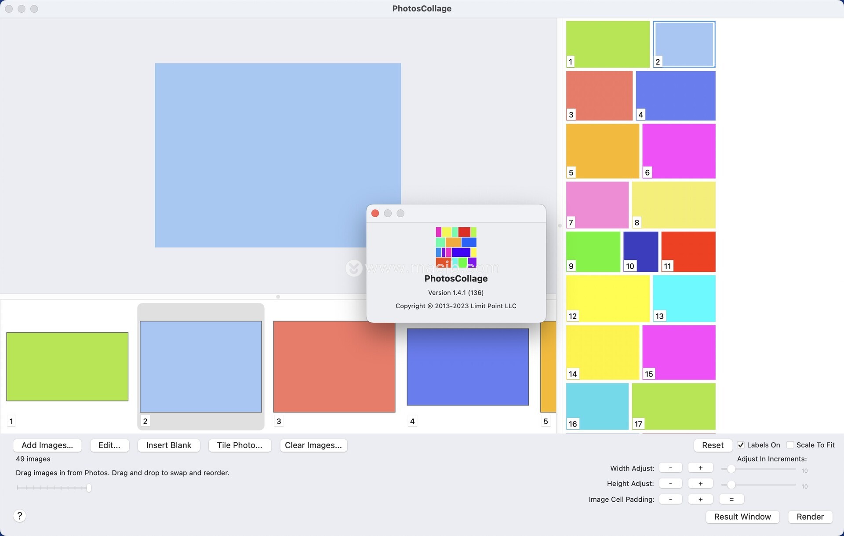Select collage cell 5 (orange)
844x536 pixels.
(x=603, y=151)
